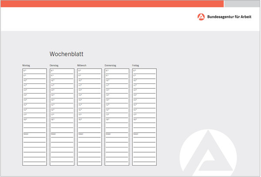Select the Dienstag column heading
Screen dimensions: 261x177
(x=54, y=65)
